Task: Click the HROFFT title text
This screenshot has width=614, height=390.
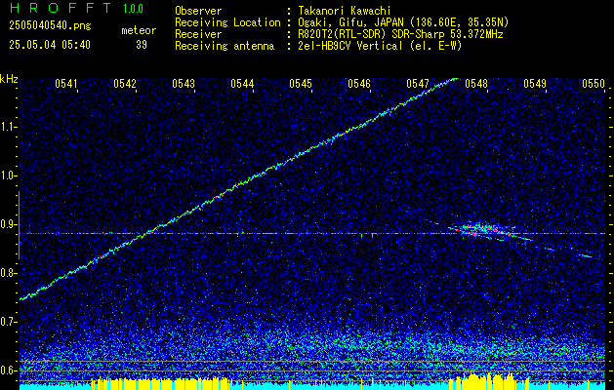Action: coord(61,8)
